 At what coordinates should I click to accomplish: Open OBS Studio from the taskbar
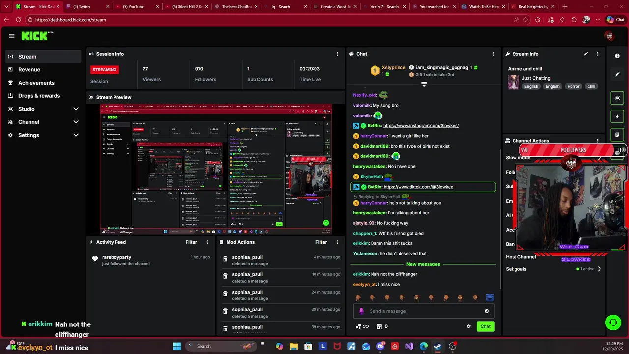coord(453,346)
